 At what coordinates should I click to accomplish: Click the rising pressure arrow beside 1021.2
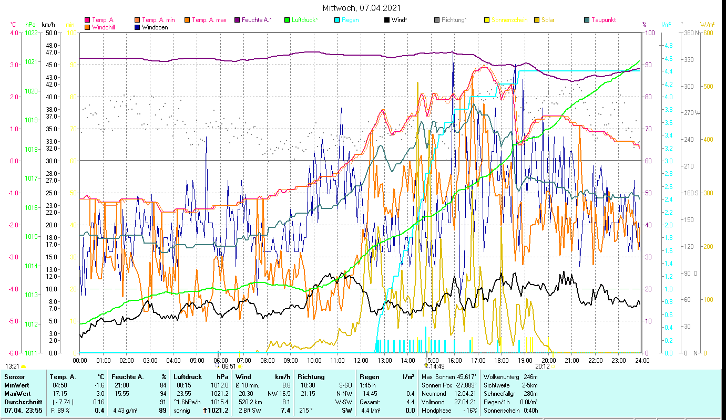[206, 411]
